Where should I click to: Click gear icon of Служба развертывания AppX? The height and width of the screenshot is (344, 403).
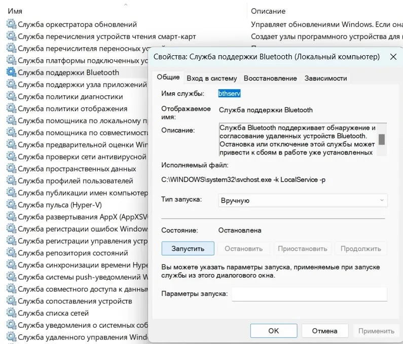(x=11, y=216)
